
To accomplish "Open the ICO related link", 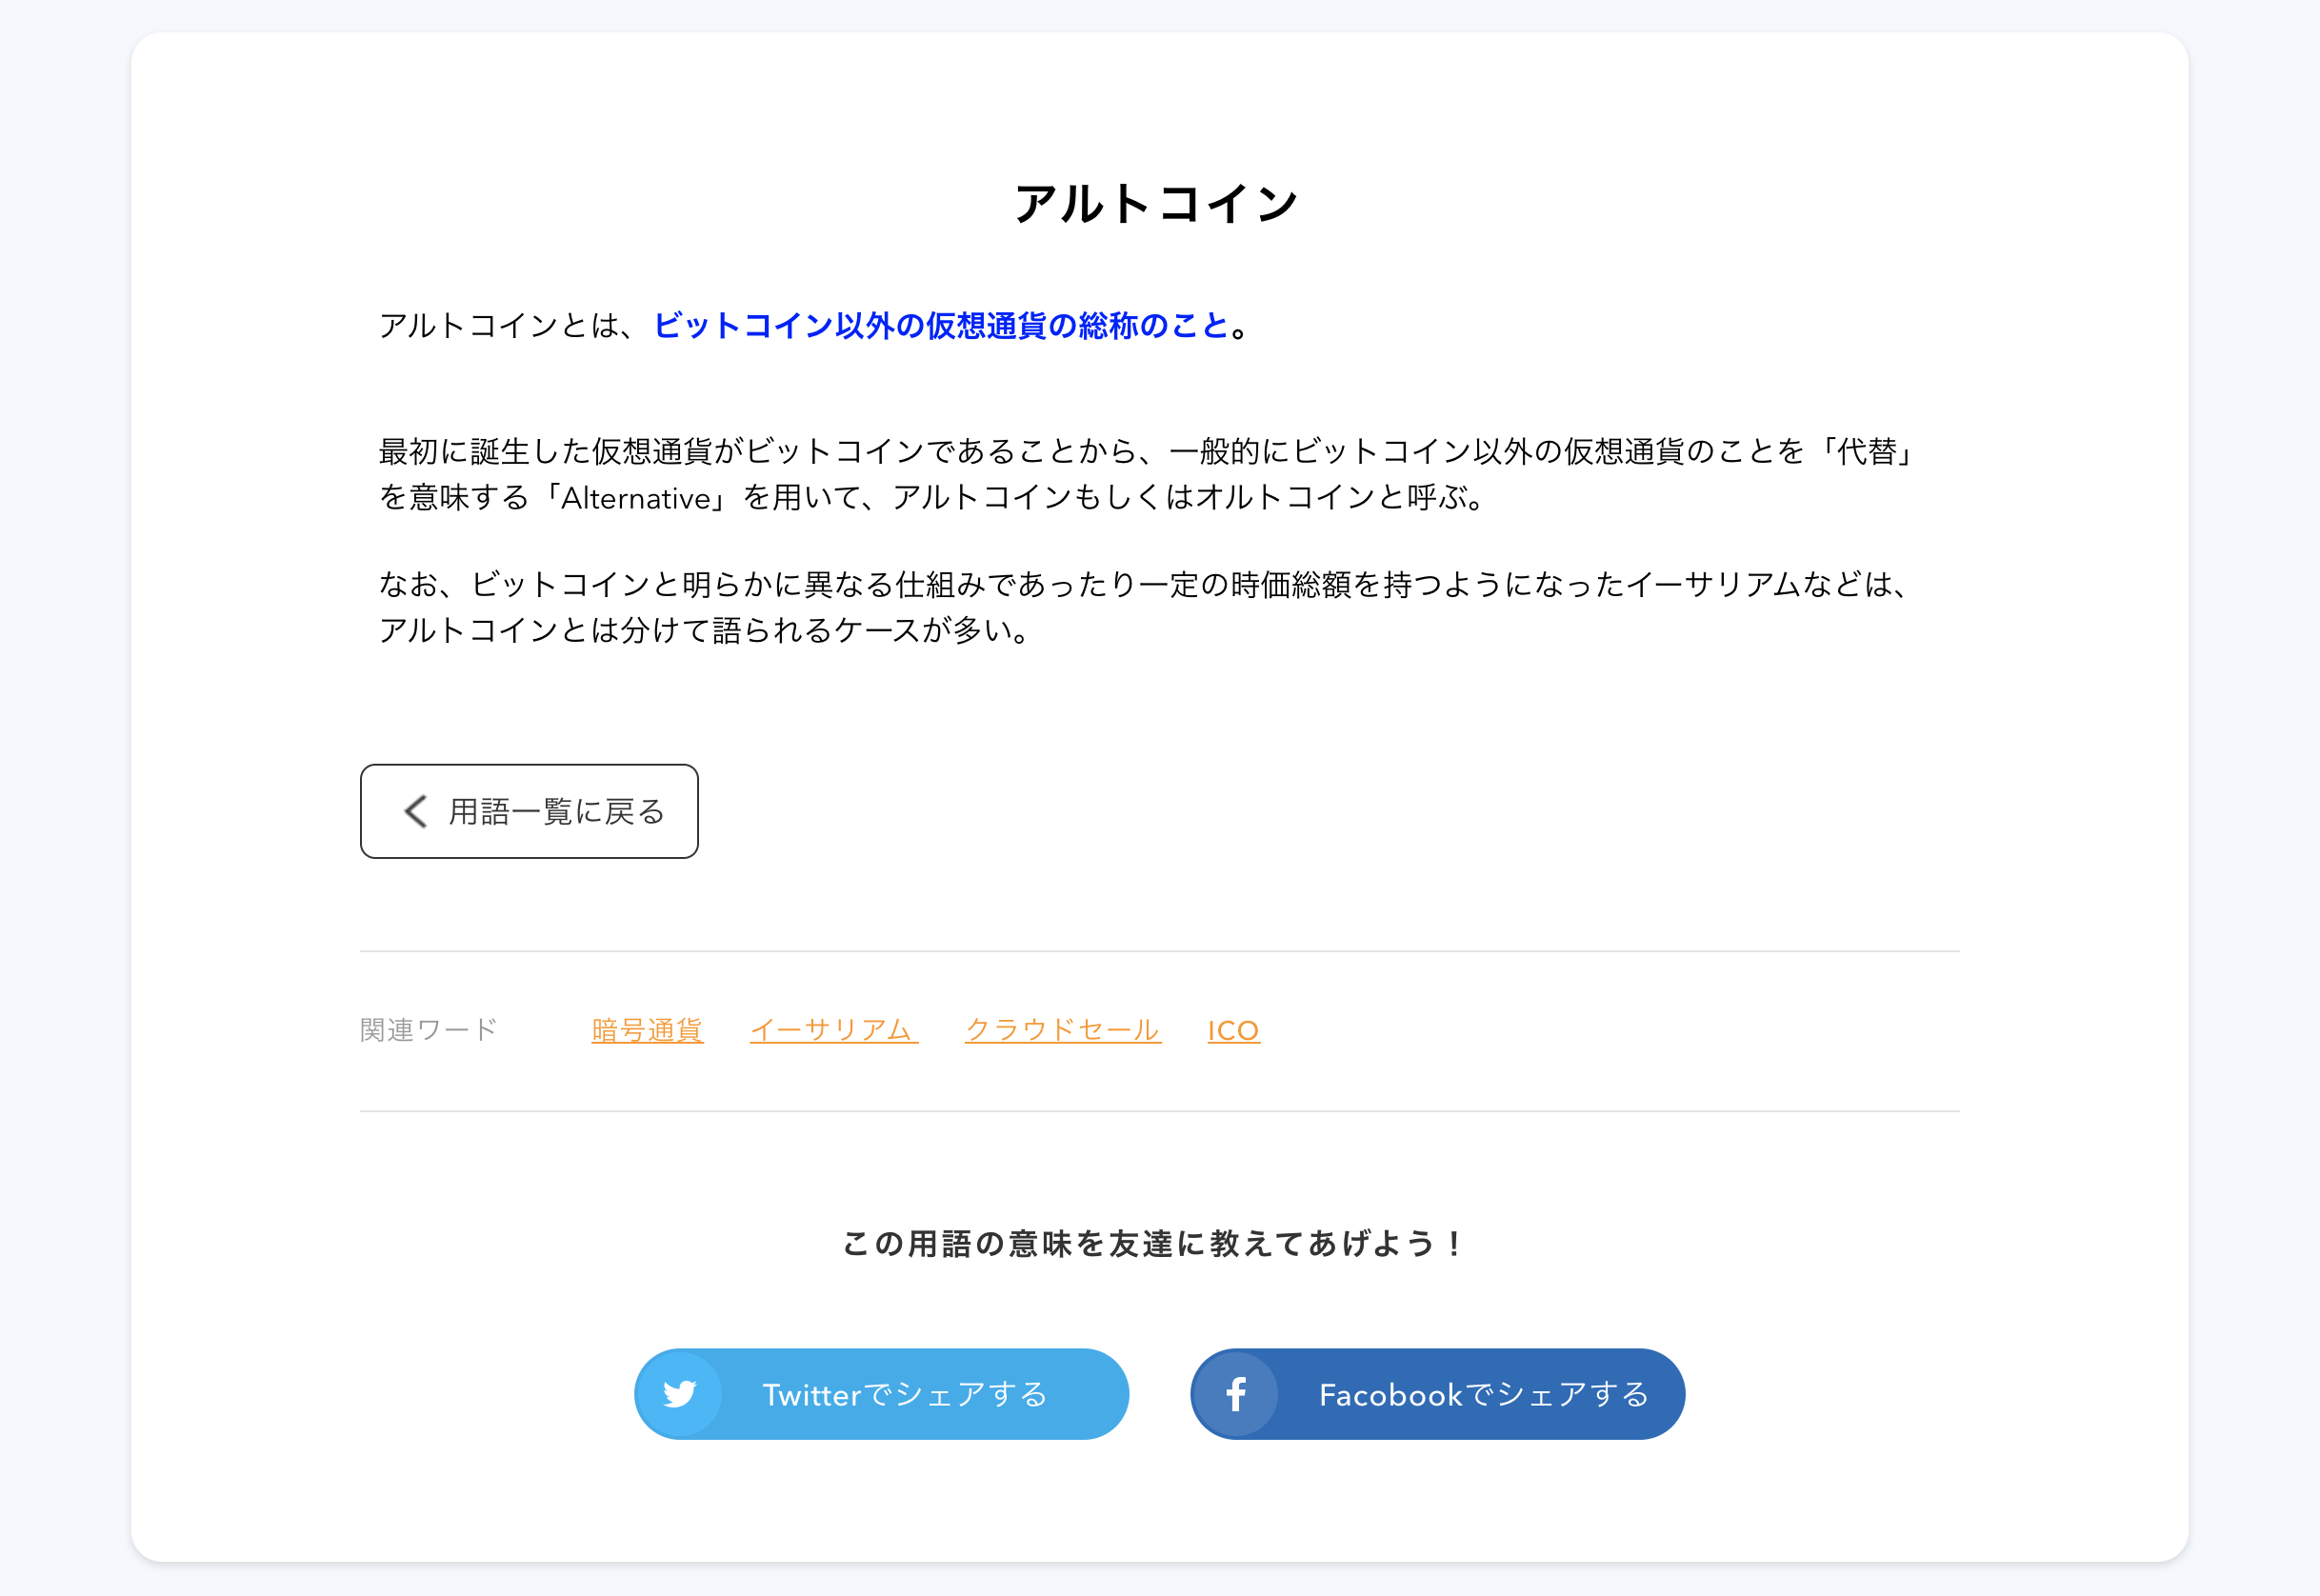I will [1233, 1030].
